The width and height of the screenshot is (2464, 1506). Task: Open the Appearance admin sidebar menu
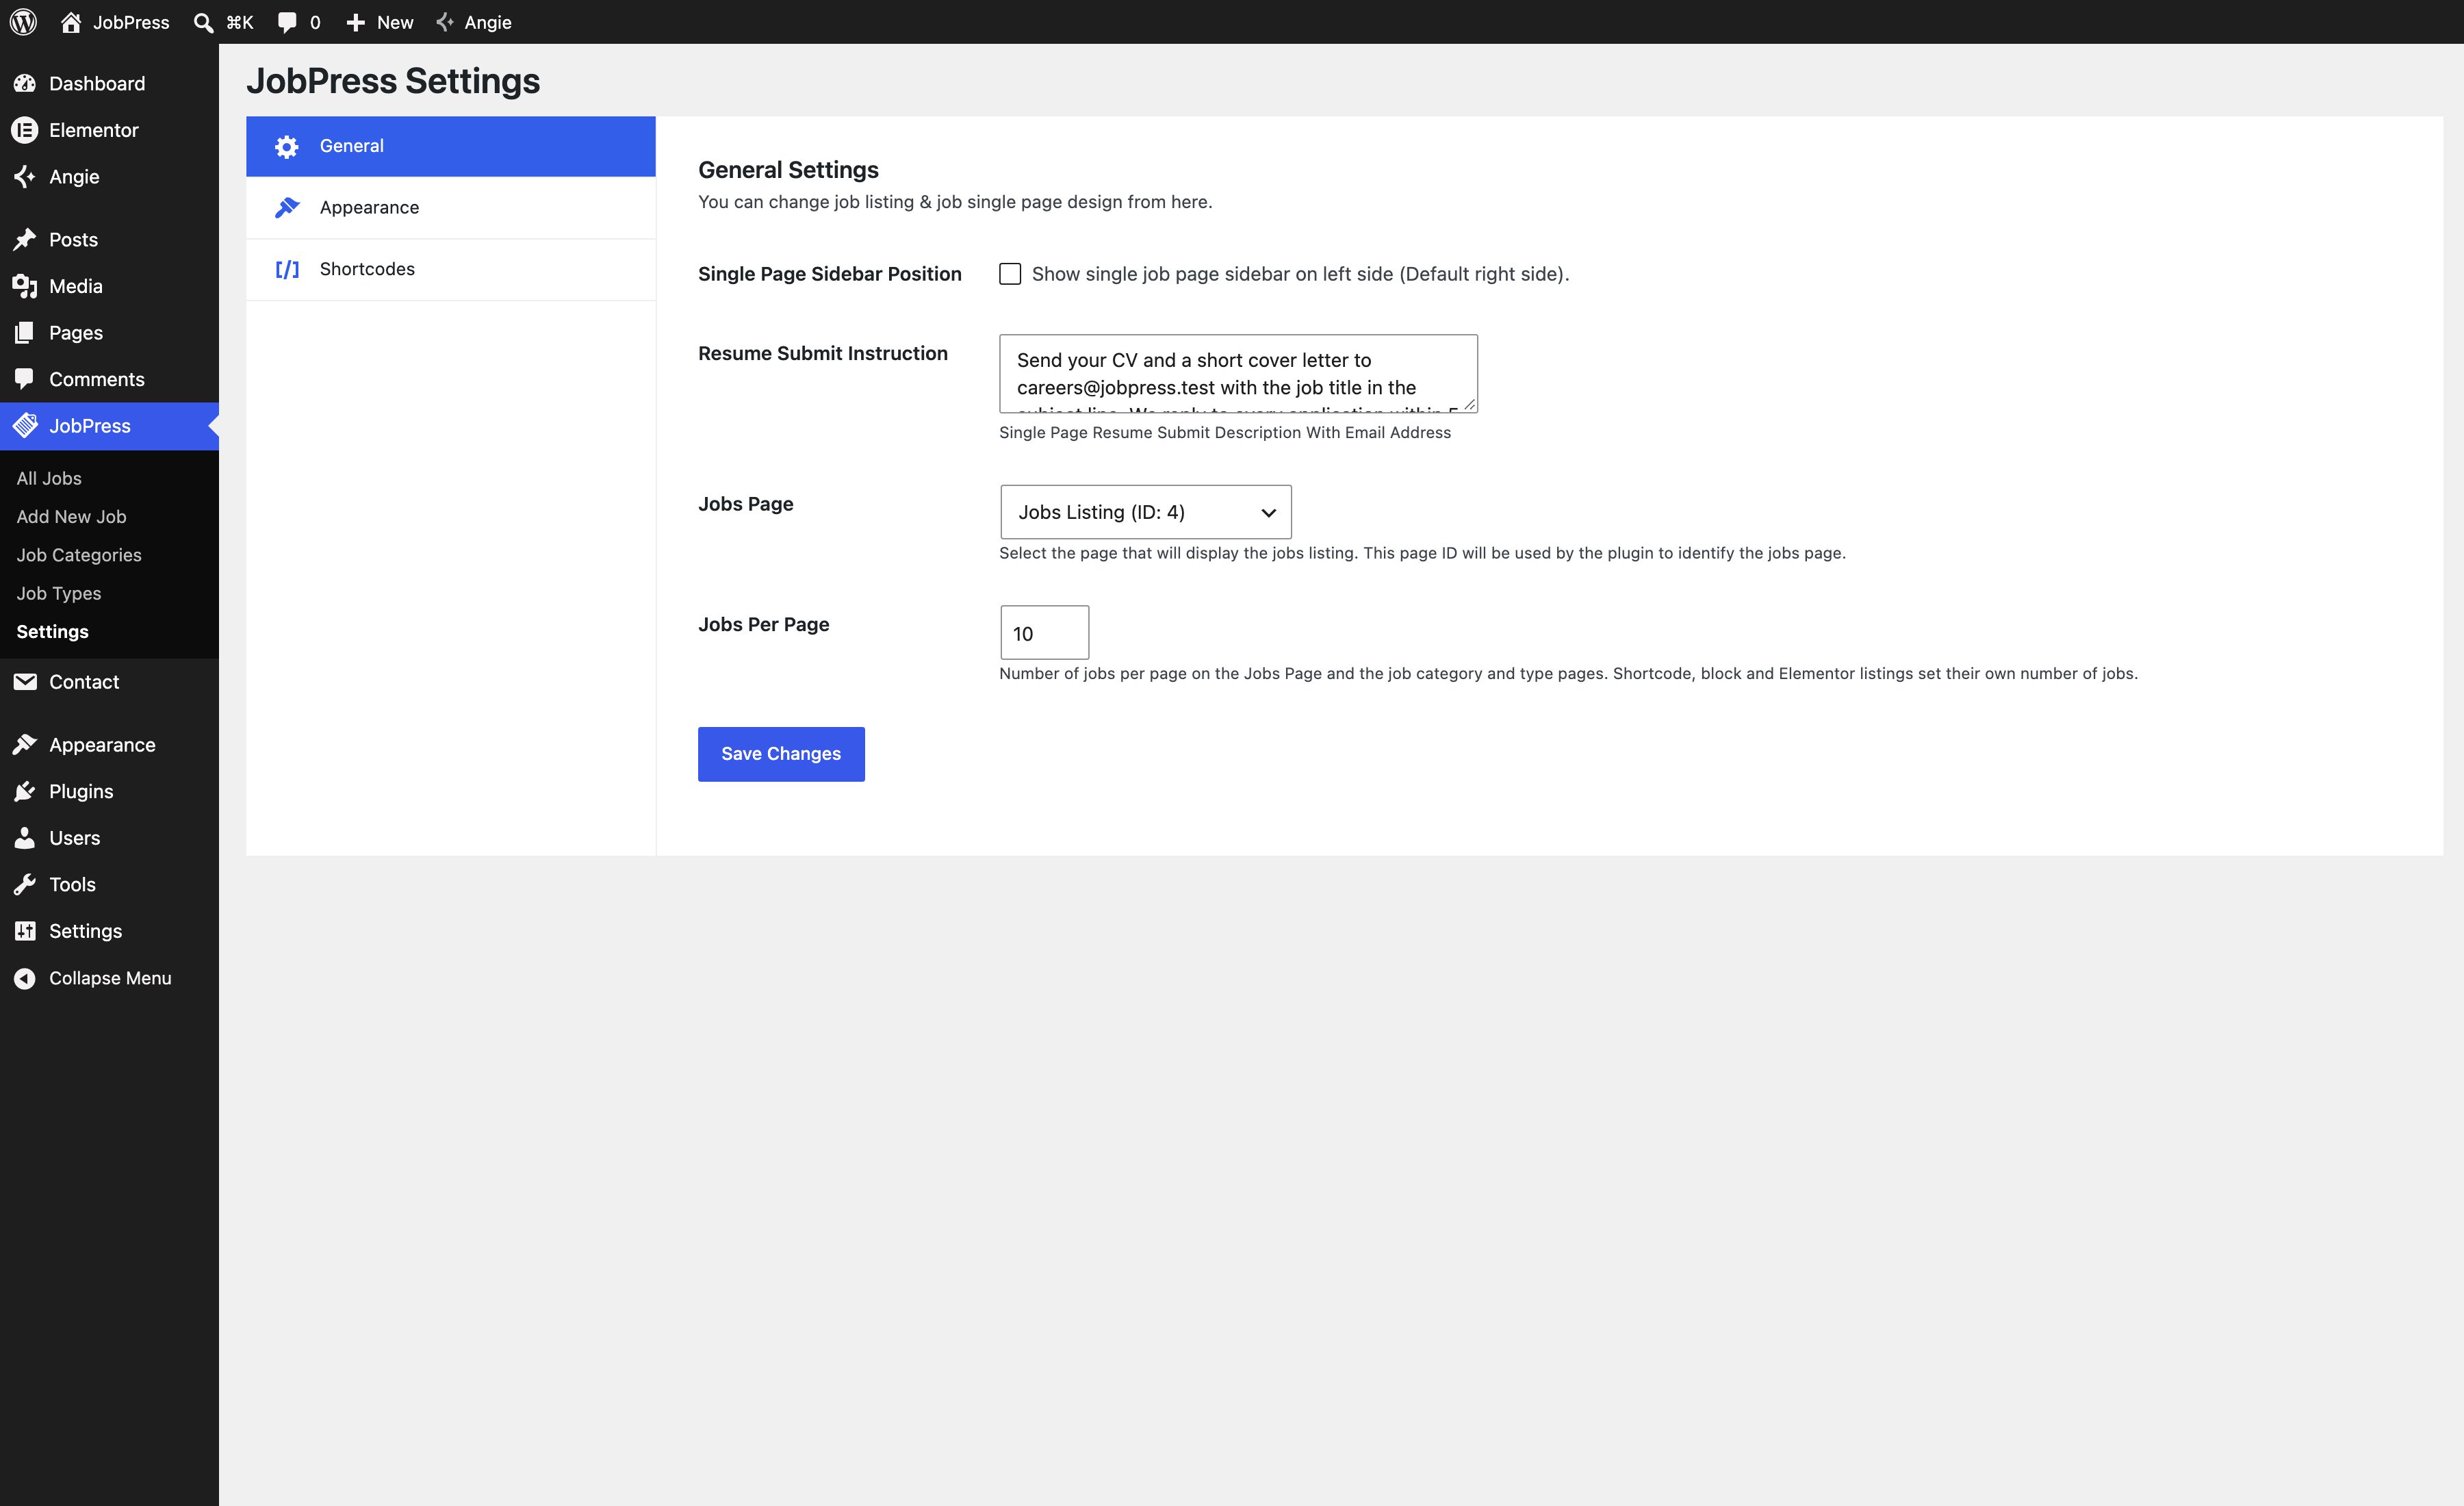[x=109, y=745]
